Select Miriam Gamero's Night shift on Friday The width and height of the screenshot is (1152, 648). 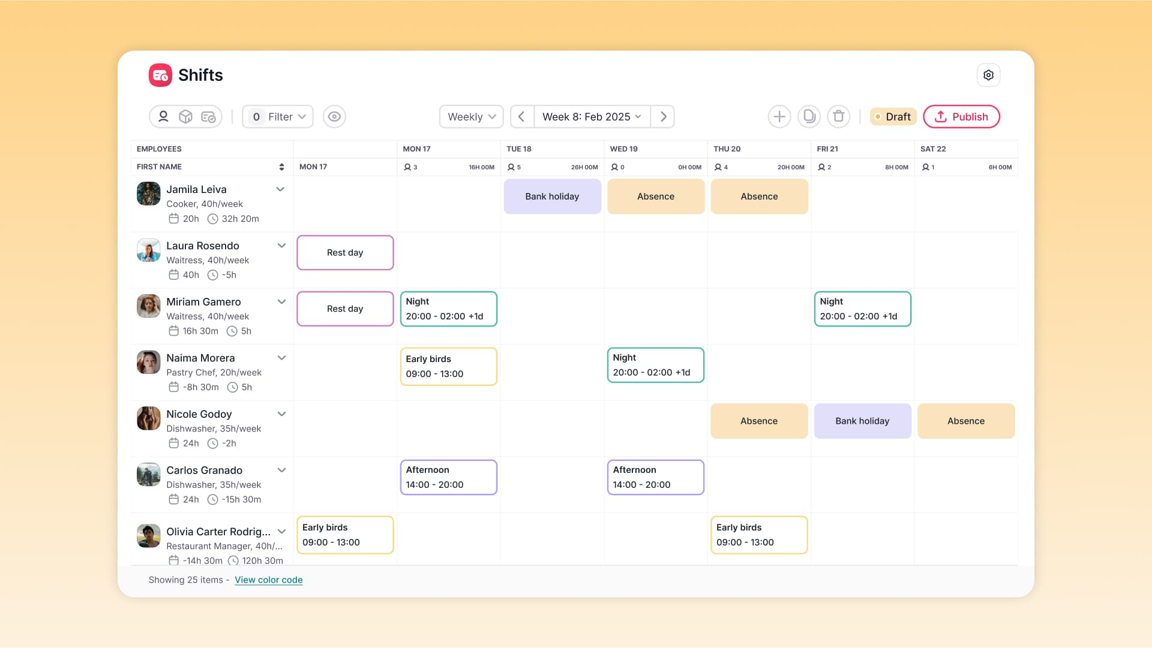862,309
